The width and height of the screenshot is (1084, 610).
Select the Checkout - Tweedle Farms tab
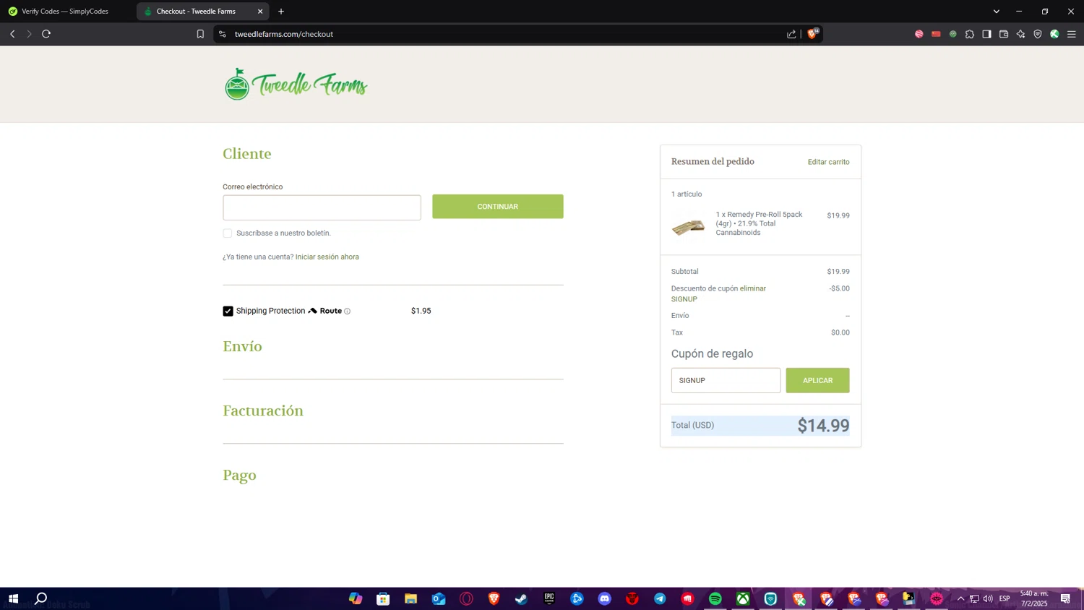pyautogui.click(x=202, y=12)
